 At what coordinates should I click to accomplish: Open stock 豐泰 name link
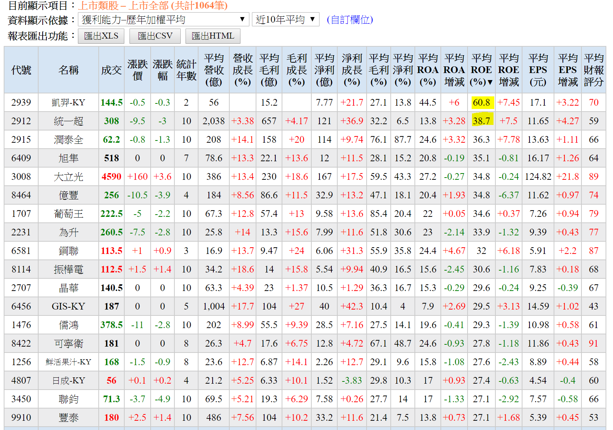tap(69, 417)
